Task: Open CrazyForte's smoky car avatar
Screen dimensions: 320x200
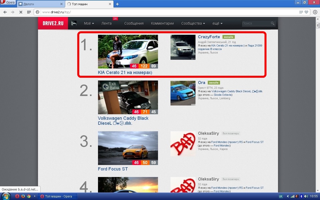Action: 183,47
